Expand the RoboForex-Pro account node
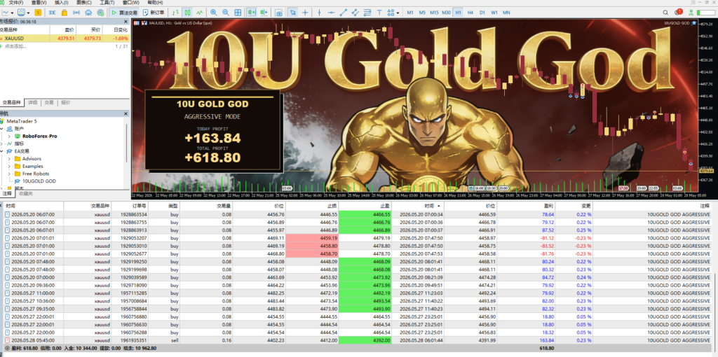 (x=8, y=136)
